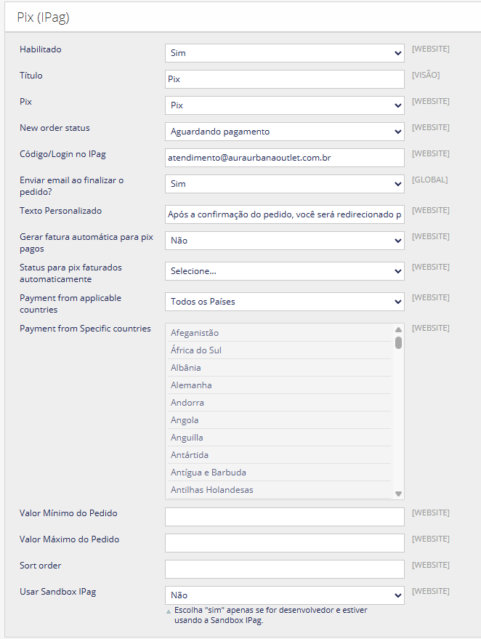Click the Texto Personalizado input field

click(x=284, y=214)
